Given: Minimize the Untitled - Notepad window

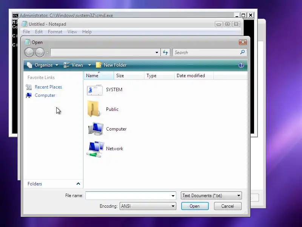Looking at the screenshot, I should [219, 24].
